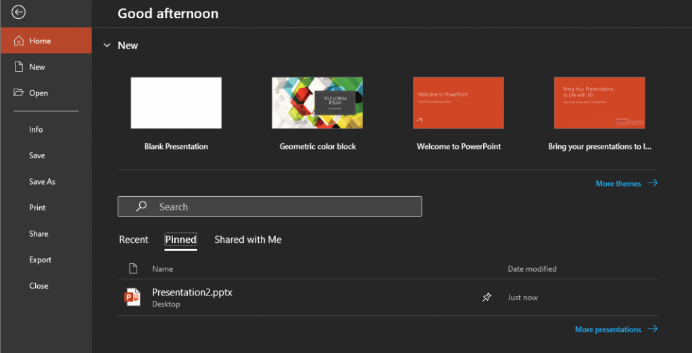
Task: Click the Just now date entry
Action: click(522, 298)
